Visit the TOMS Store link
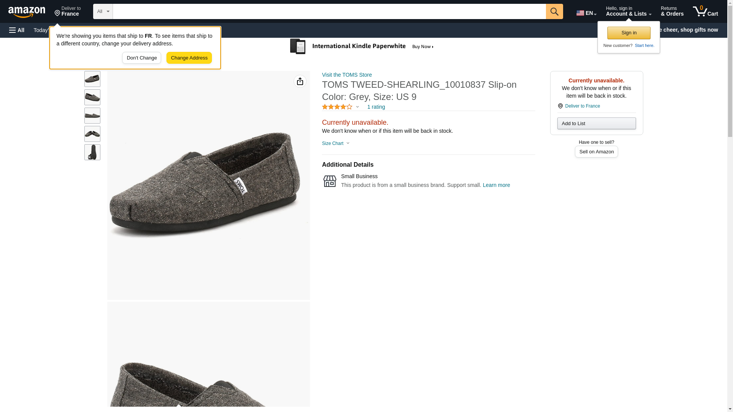Screen dimensions: 733x412 click(x=347, y=75)
